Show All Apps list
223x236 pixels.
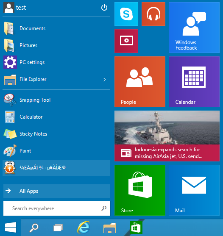coord(57,191)
